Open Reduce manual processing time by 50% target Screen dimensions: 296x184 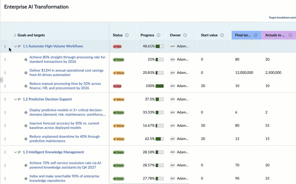pos(65,86)
